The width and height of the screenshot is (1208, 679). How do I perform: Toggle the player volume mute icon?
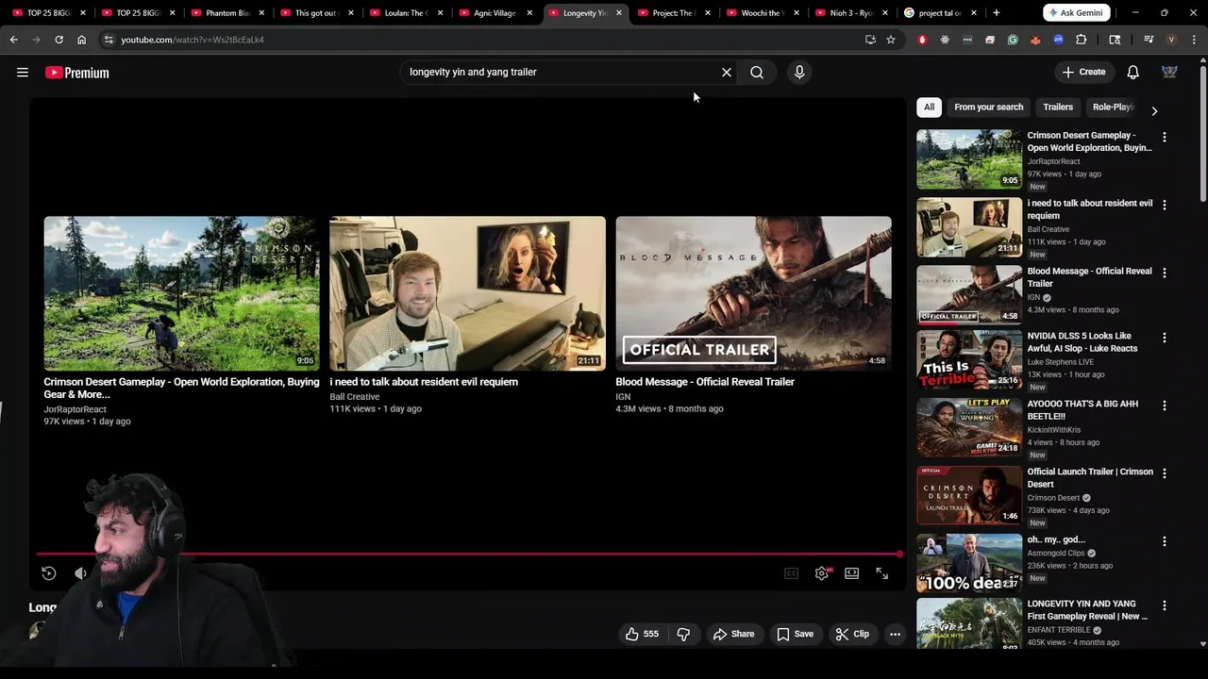(81, 573)
